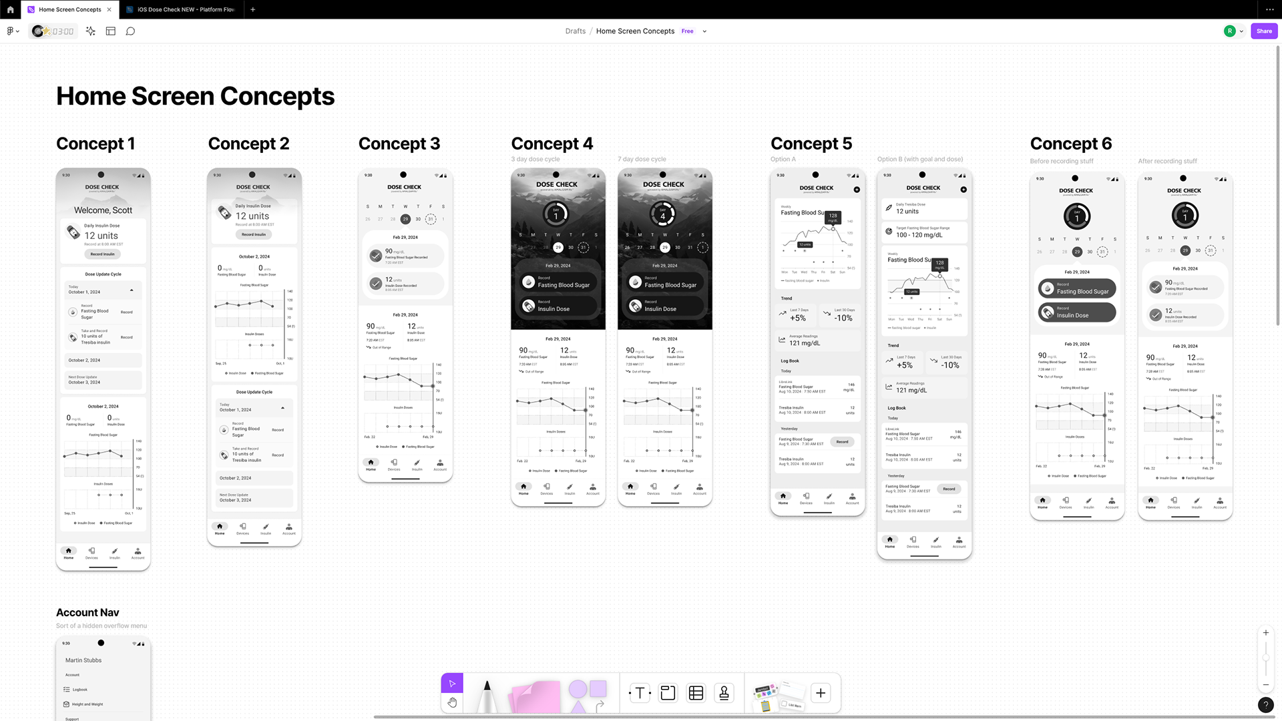Open the help question mark button
Screen dimensions: 1282x721
tap(1265, 705)
